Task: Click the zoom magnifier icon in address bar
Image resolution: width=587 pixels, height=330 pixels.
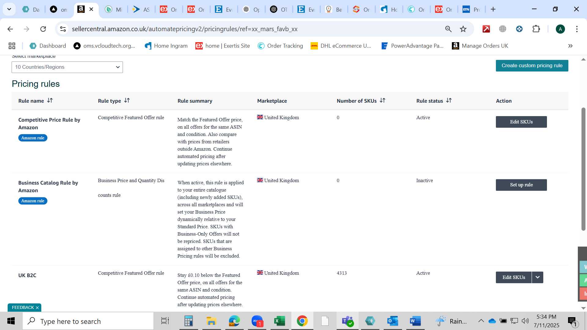Action: tap(448, 29)
